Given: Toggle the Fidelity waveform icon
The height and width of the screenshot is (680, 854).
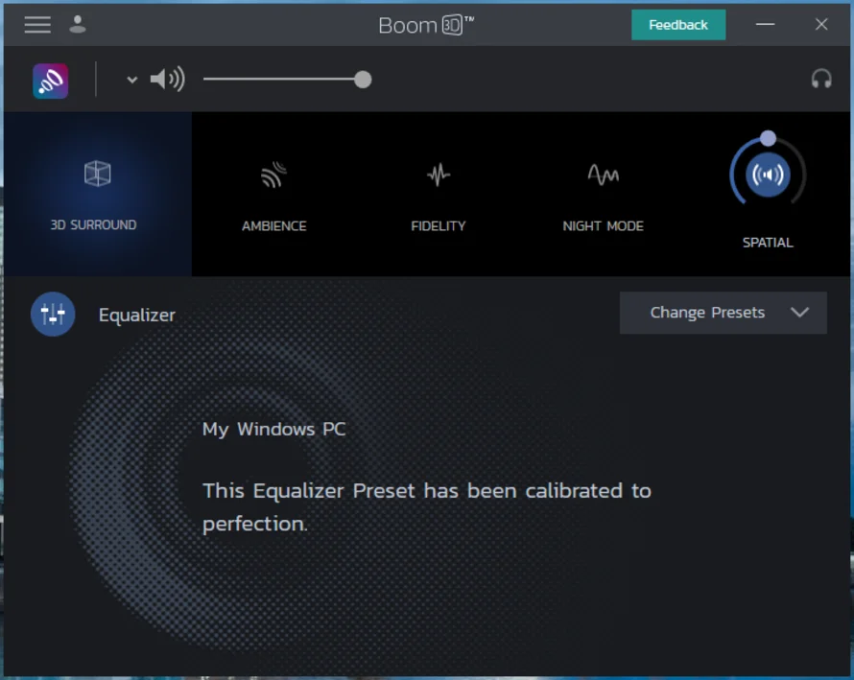Looking at the screenshot, I should click(439, 175).
